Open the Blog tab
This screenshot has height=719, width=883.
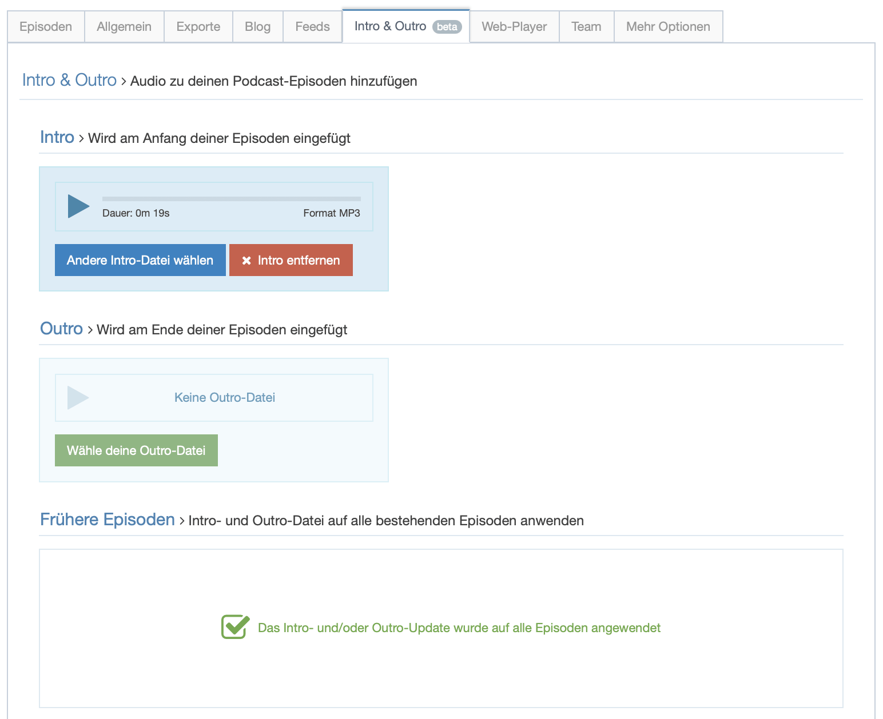coord(257,27)
